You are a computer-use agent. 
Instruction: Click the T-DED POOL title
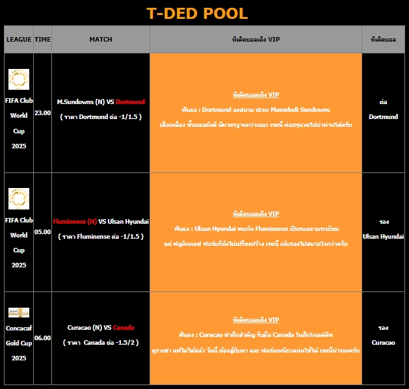point(197,13)
